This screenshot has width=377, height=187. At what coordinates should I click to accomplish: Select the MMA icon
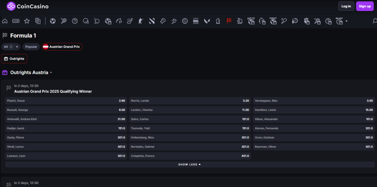[x=196, y=21]
